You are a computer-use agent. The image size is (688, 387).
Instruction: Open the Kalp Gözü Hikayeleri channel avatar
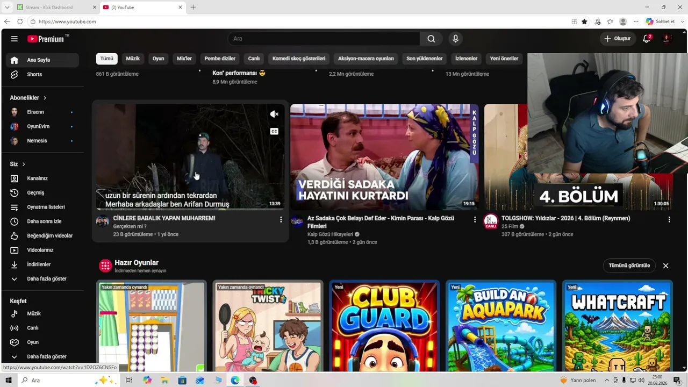tap(297, 221)
